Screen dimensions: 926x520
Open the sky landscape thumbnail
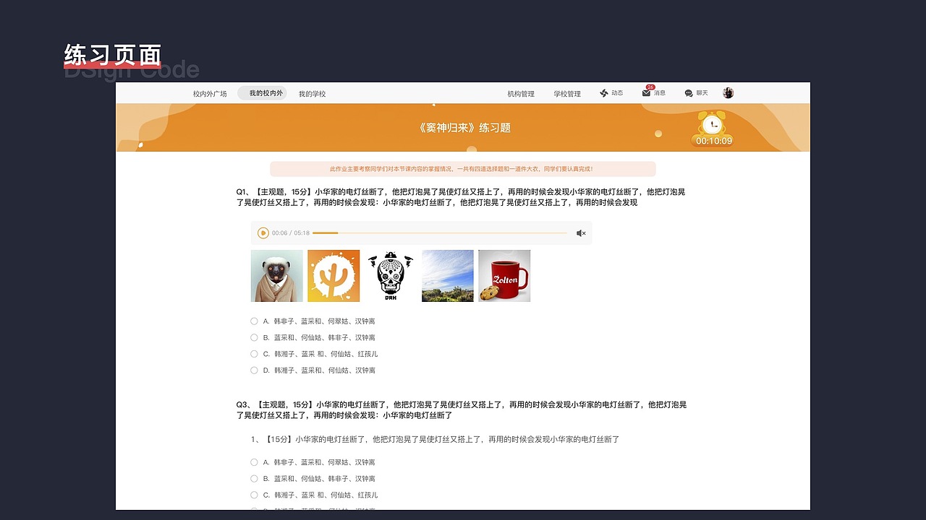click(x=448, y=276)
